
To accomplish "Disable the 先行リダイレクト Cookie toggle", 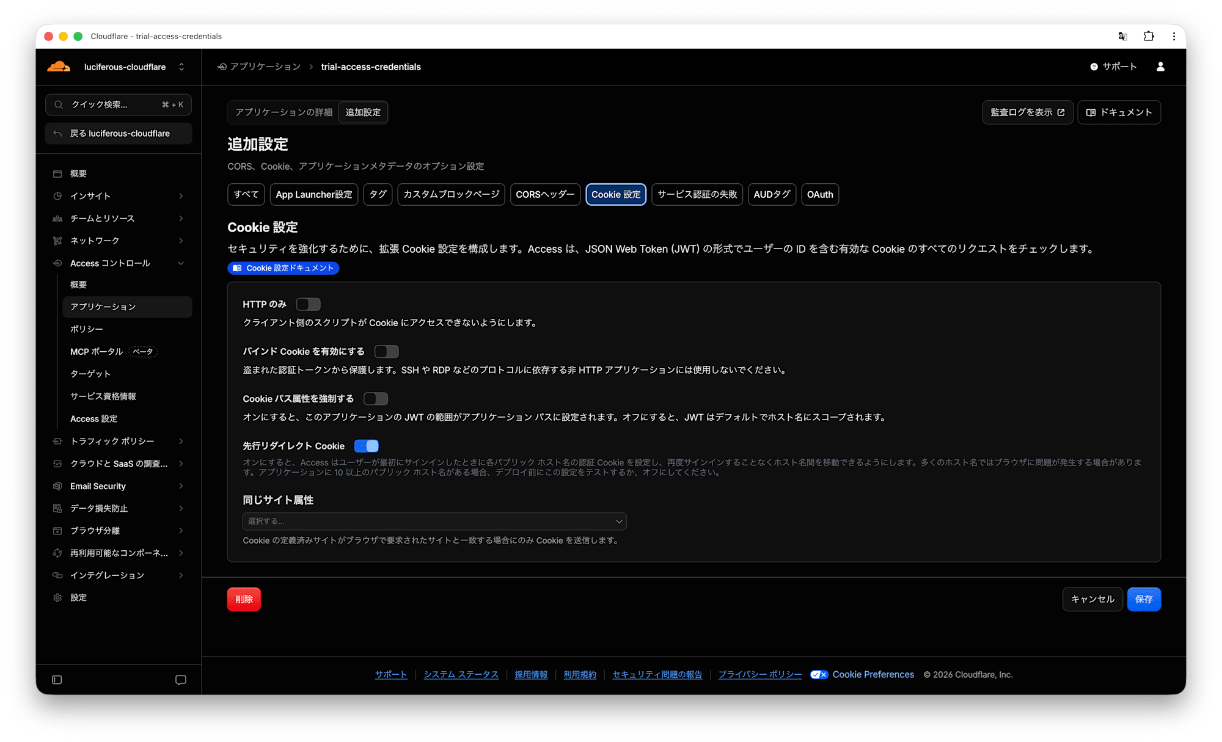I will 366,446.
